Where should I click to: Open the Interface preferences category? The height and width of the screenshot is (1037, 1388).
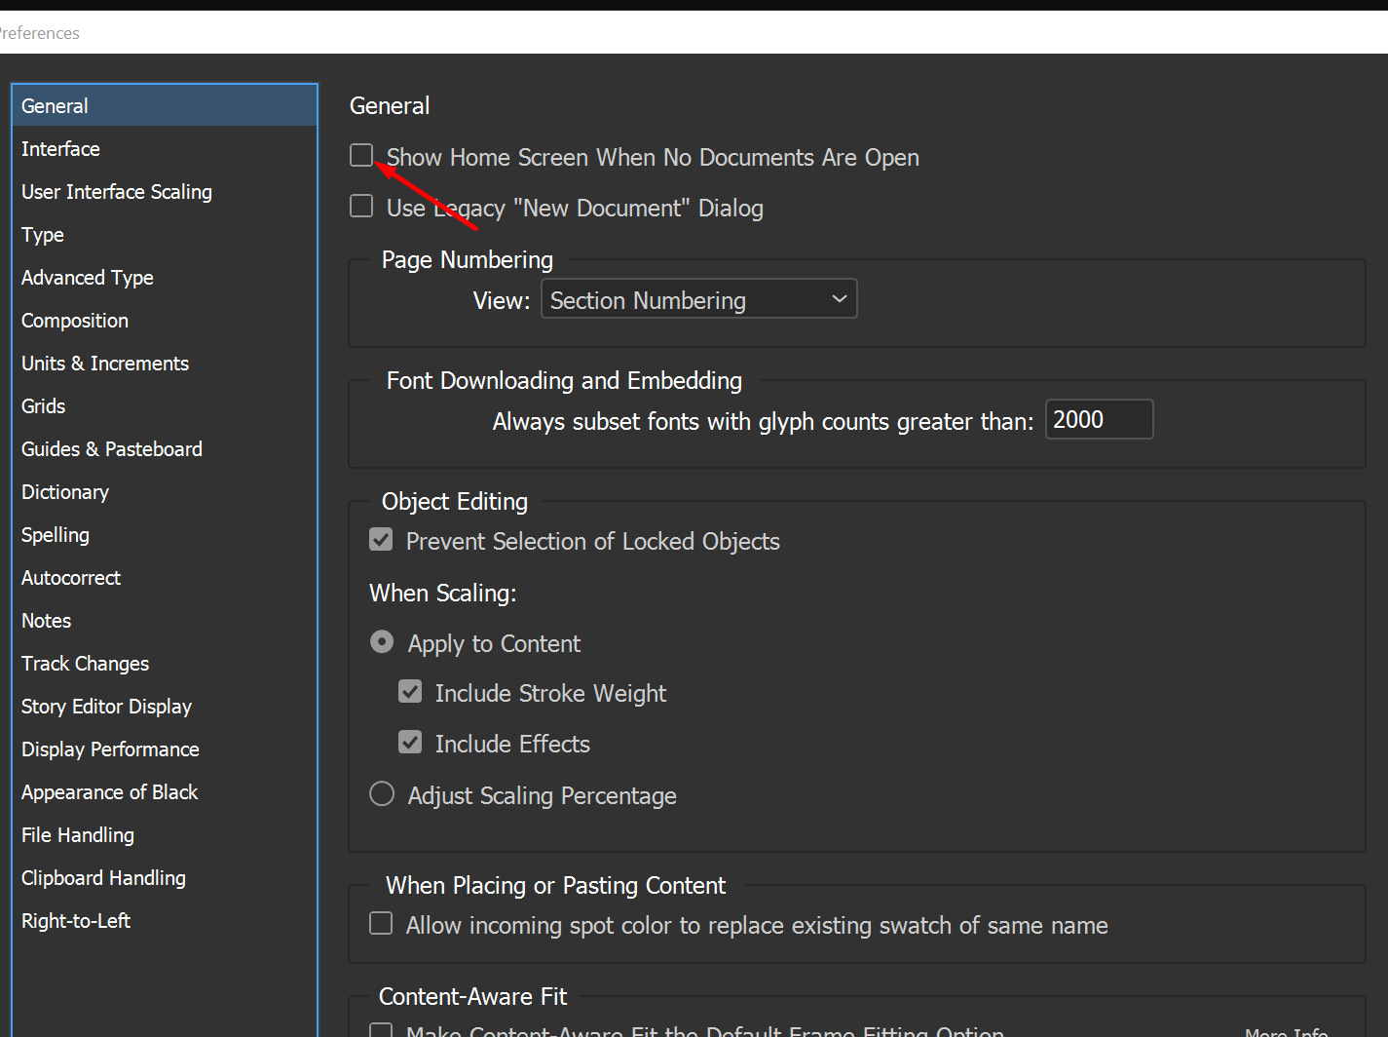point(60,149)
